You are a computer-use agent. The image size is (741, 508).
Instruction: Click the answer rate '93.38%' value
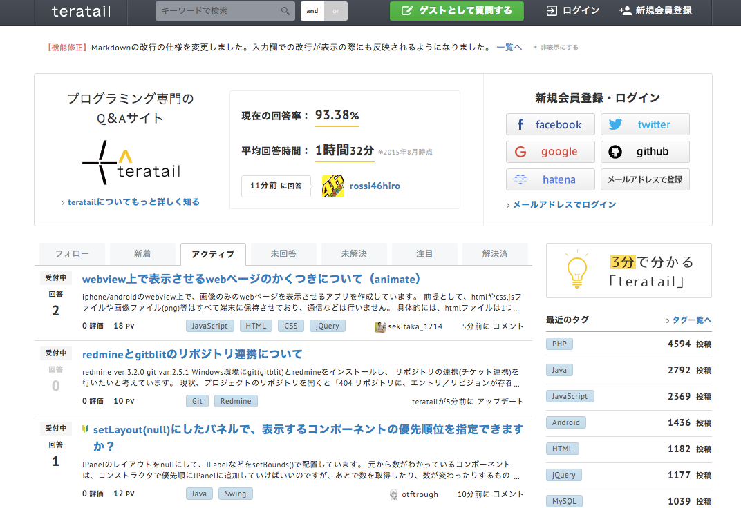click(337, 115)
